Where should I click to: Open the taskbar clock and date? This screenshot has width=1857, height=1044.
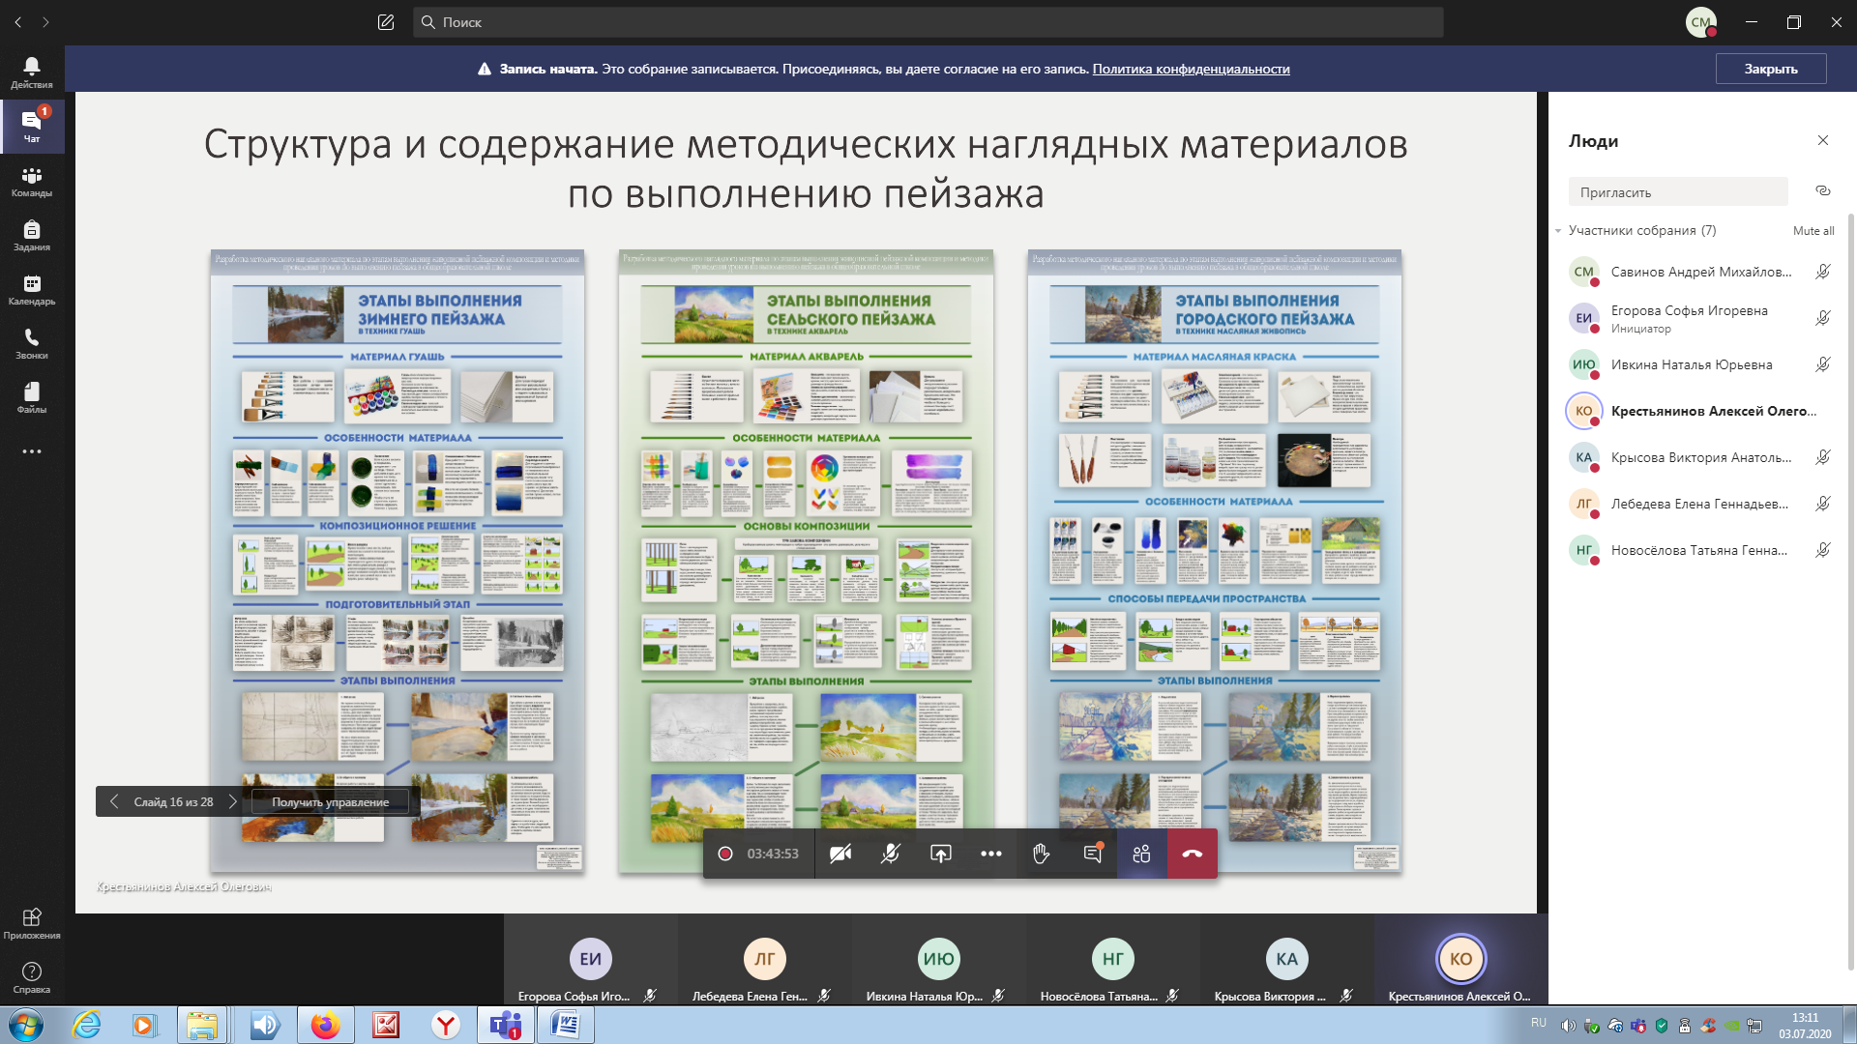click(x=1805, y=1025)
